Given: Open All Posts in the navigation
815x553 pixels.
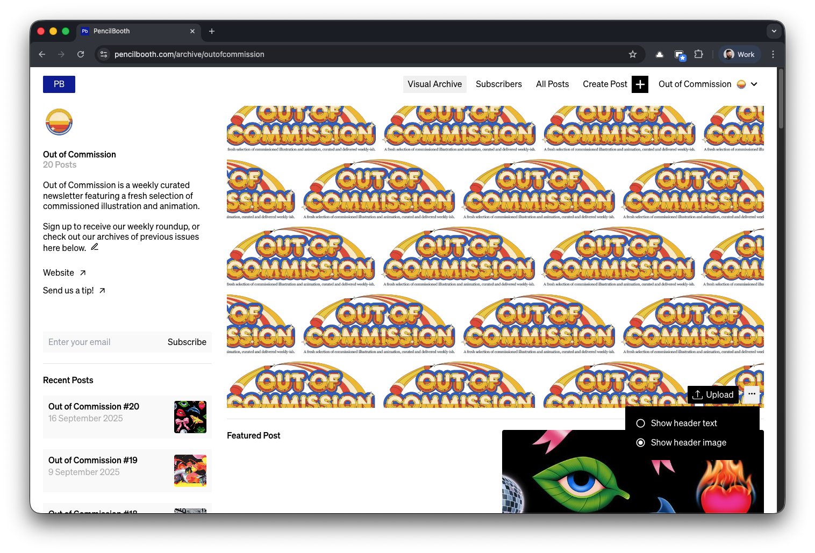Looking at the screenshot, I should pyautogui.click(x=552, y=84).
